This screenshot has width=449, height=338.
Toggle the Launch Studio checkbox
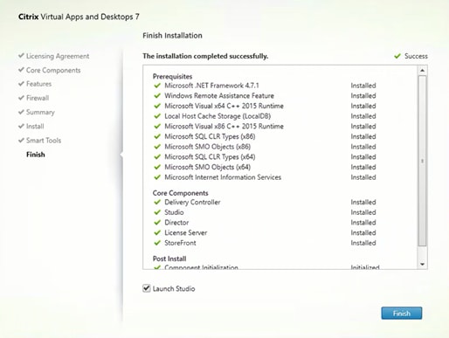coord(147,288)
